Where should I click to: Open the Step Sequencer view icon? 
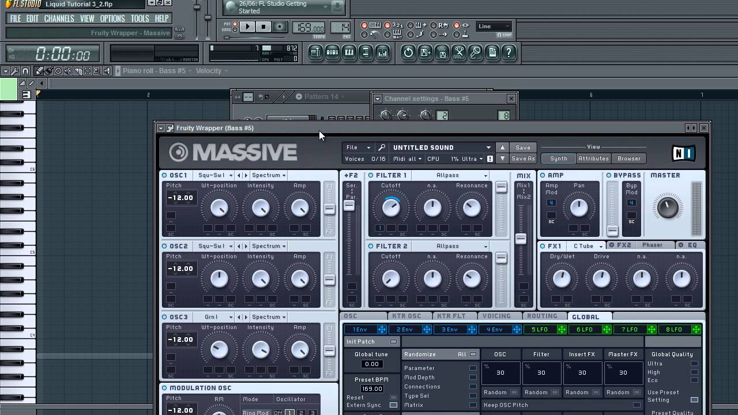point(332,53)
